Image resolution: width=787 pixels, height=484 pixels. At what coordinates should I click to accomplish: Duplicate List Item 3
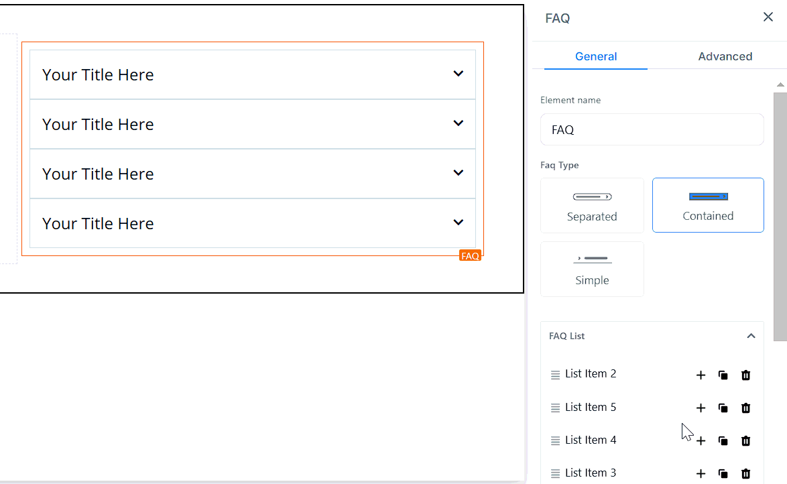click(x=723, y=474)
